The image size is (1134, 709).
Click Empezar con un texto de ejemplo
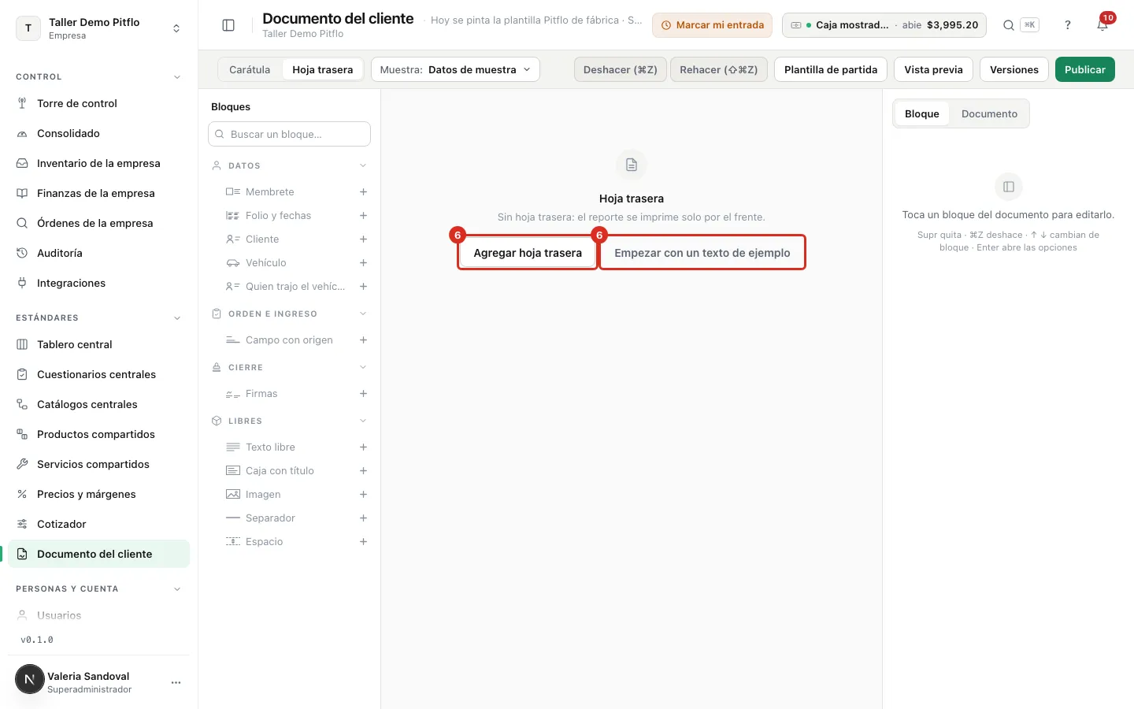pos(702,253)
